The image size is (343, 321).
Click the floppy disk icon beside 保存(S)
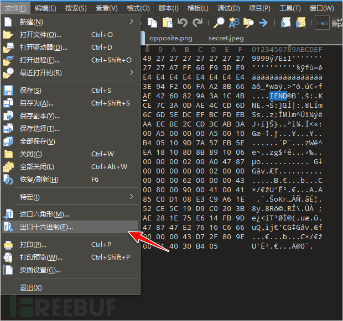8,91
